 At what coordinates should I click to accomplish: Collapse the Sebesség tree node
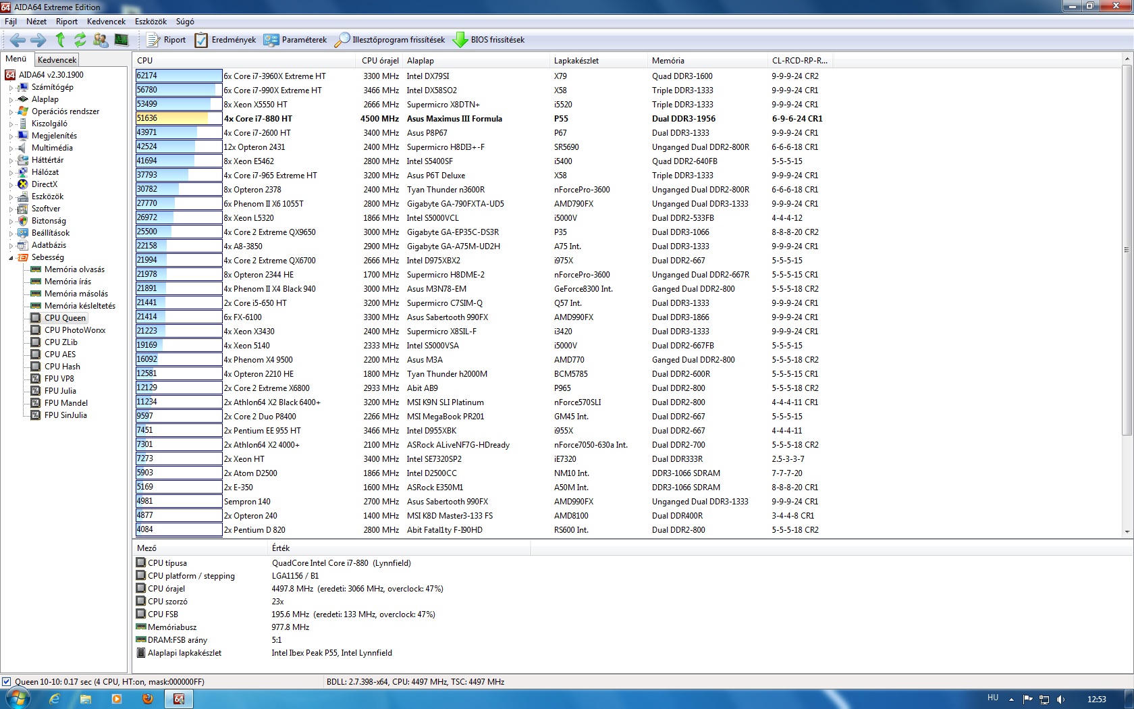pos(11,257)
